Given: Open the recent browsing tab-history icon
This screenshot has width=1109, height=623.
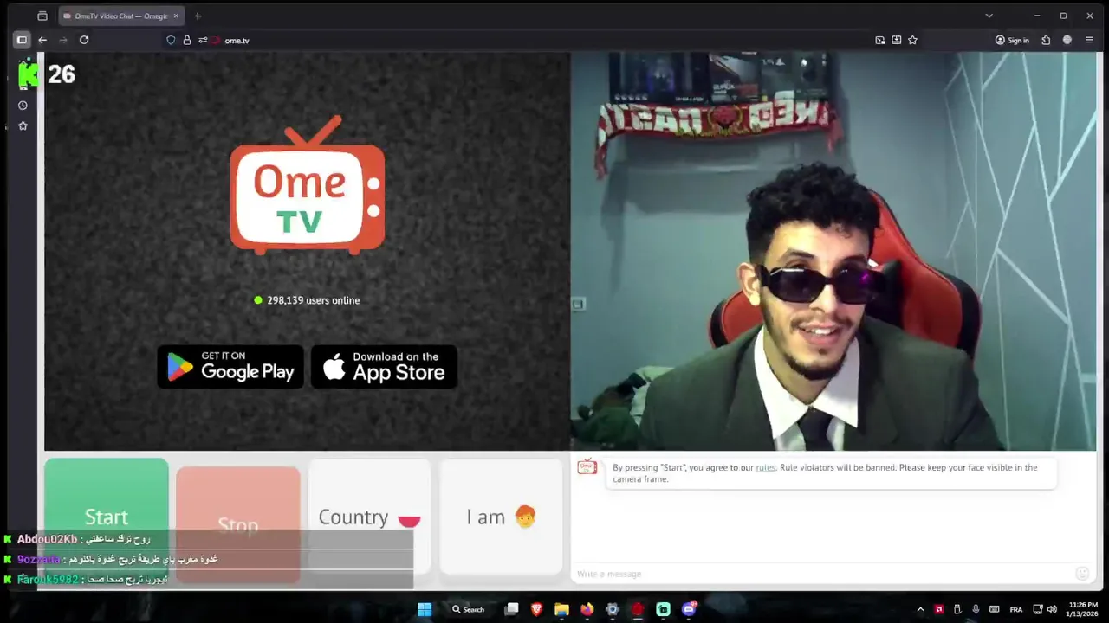Looking at the screenshot, I should [42, 16].
